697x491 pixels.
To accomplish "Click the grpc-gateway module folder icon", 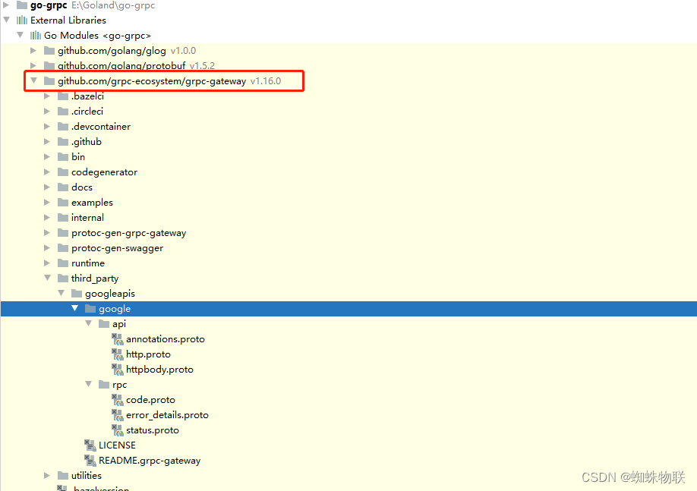I will click(49, 81).
